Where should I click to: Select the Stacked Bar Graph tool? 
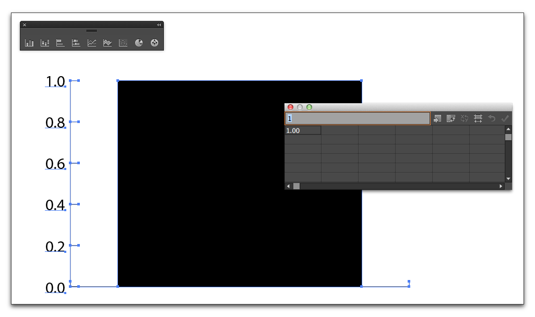76,43
